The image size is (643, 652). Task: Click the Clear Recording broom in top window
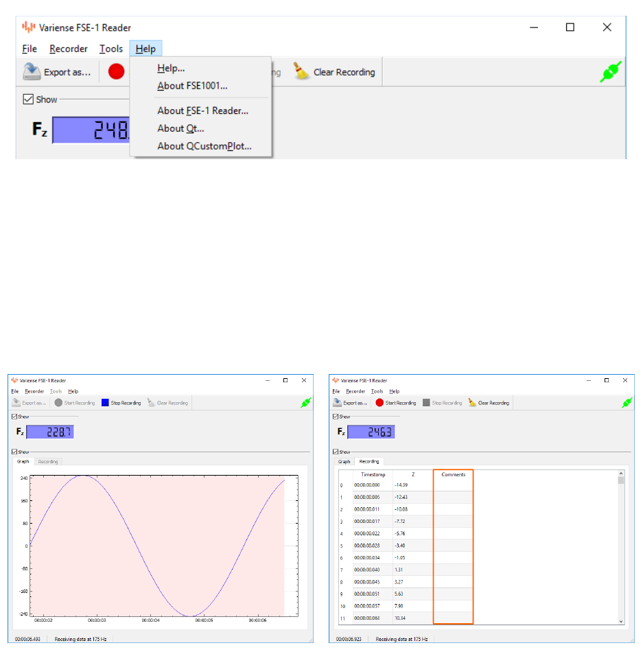click(x=301, y=71)
